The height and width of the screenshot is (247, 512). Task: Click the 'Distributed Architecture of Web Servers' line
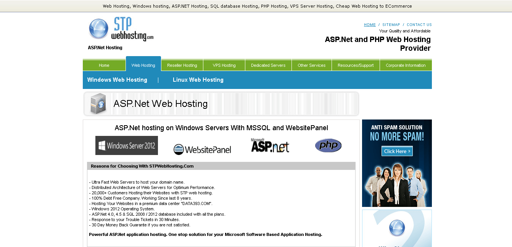(x=152, y=187)
